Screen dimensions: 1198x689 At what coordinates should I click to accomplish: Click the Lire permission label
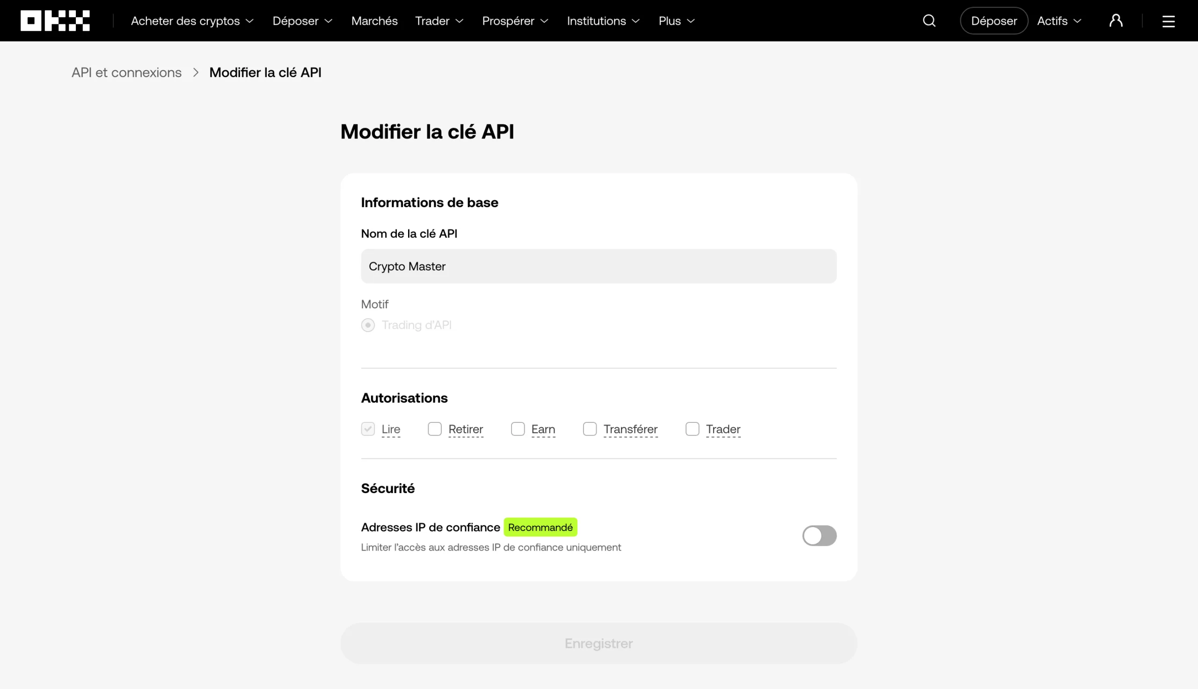point(391,429)
